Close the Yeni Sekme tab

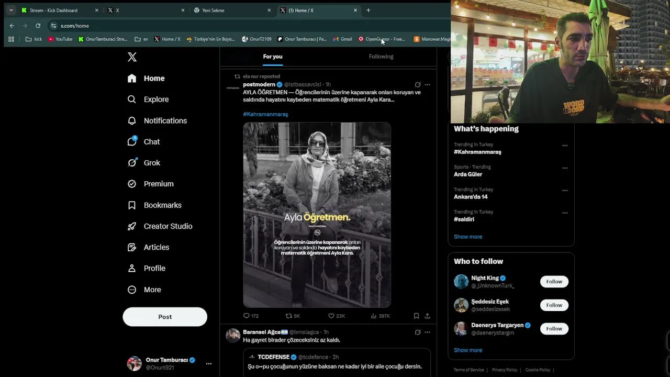(269, 10)
